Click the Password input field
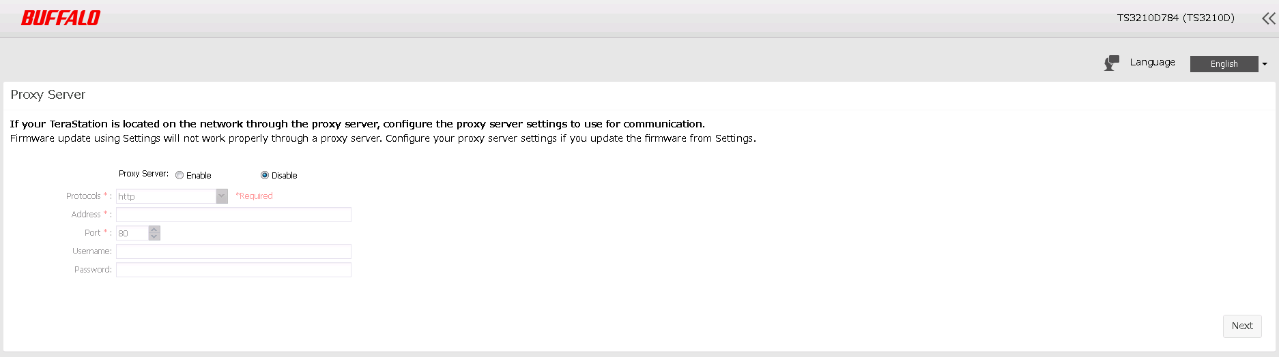 233,270
